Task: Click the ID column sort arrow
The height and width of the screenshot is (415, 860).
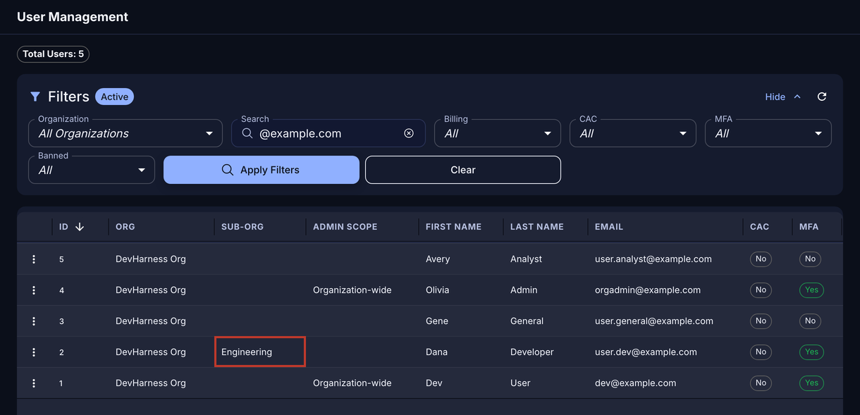Action: click(80, 227)
